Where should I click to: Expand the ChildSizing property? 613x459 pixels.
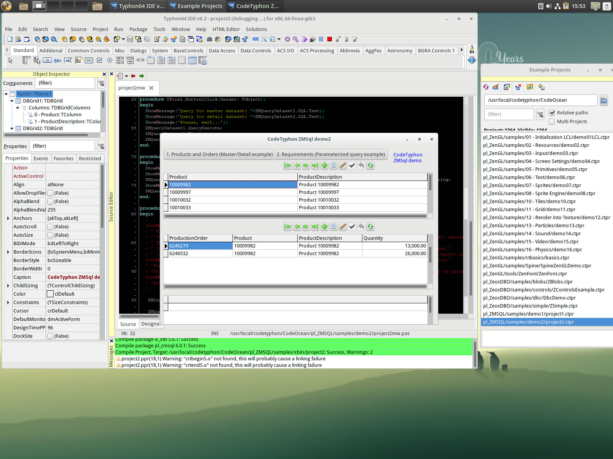coord(8,285)
